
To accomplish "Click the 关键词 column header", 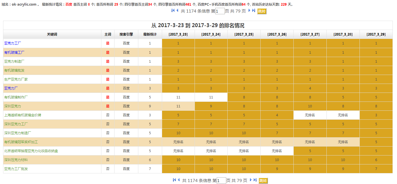I will pos(52,34).
